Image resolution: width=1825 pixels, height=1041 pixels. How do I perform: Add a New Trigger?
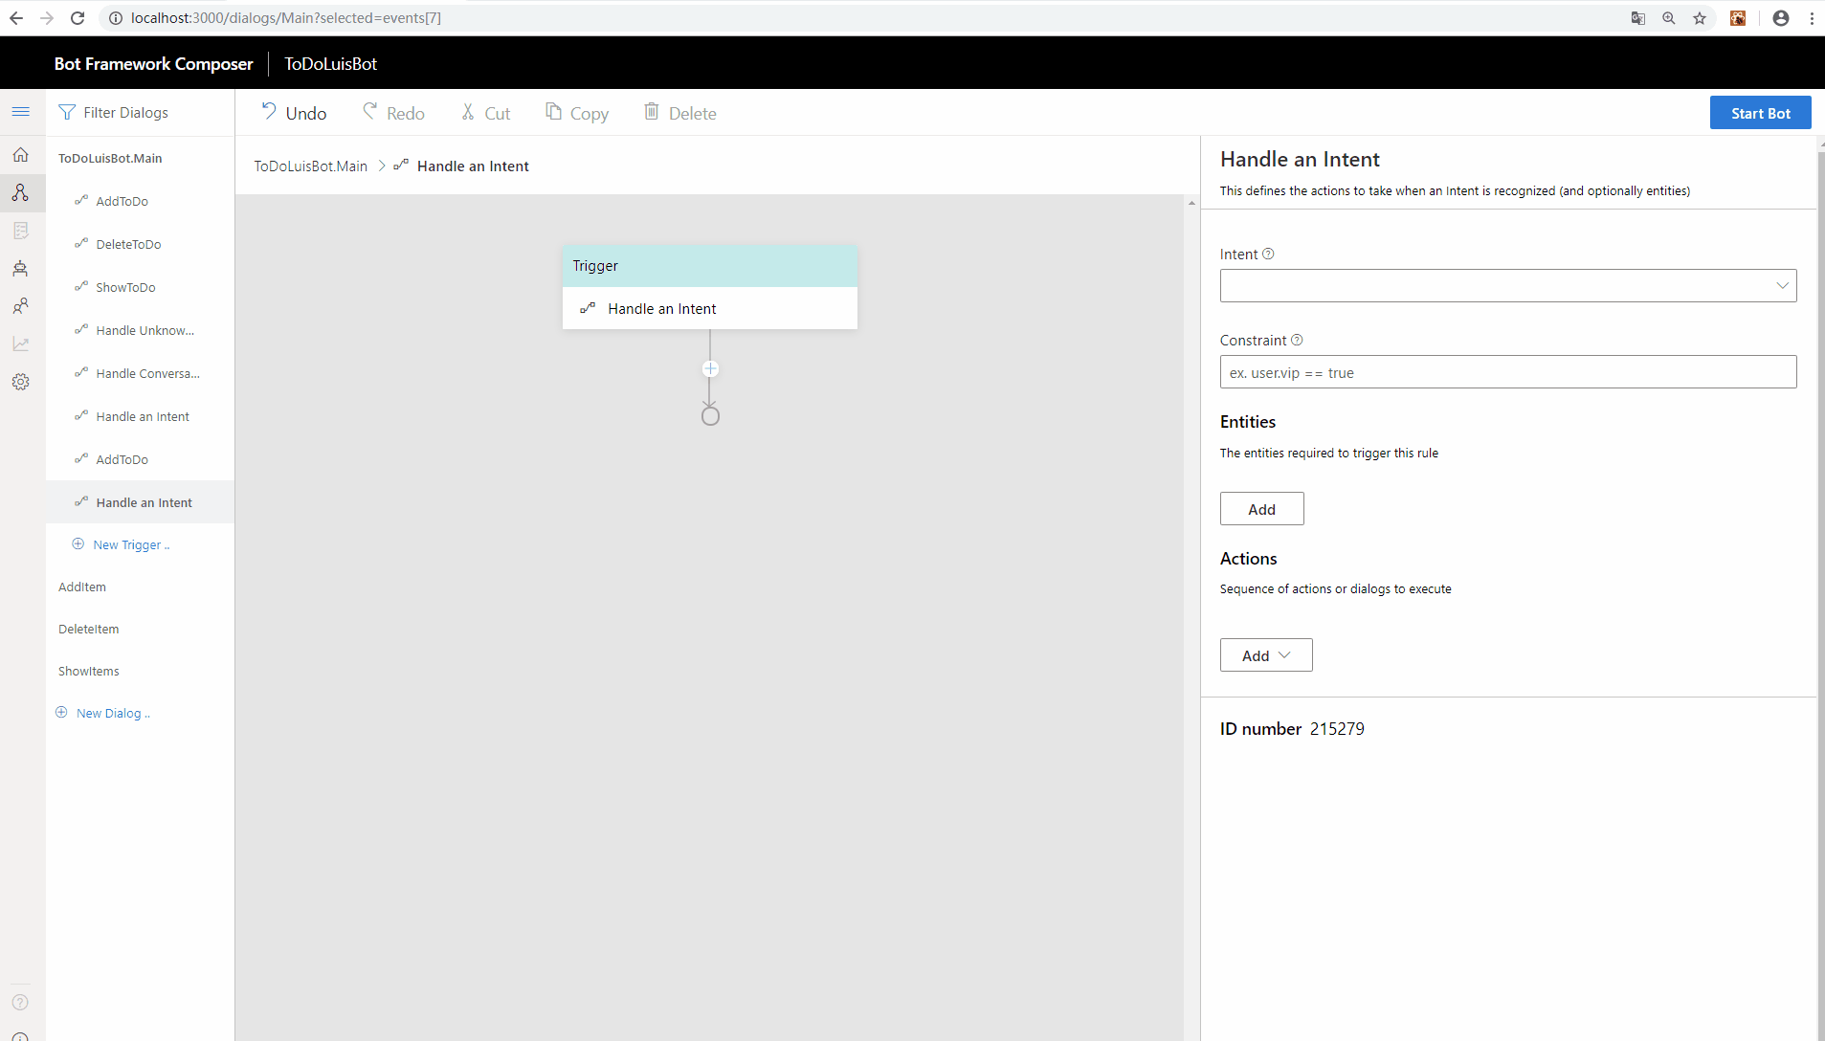(122, 544)
